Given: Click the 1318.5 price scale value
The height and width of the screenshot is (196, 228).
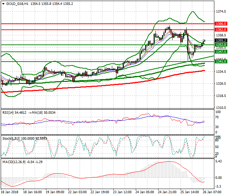Looking at the screenshot, I should pos(220,96).
